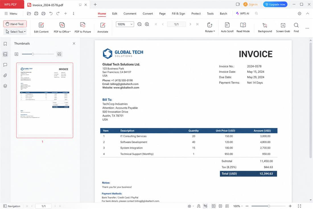Open the Annotate tool
The image size is (313, 209).
click(x=103, y=27)
